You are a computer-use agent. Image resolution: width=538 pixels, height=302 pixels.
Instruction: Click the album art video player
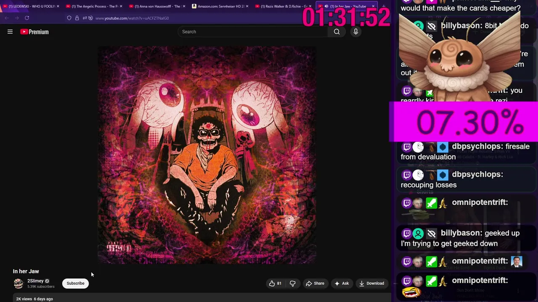[207, 155]
